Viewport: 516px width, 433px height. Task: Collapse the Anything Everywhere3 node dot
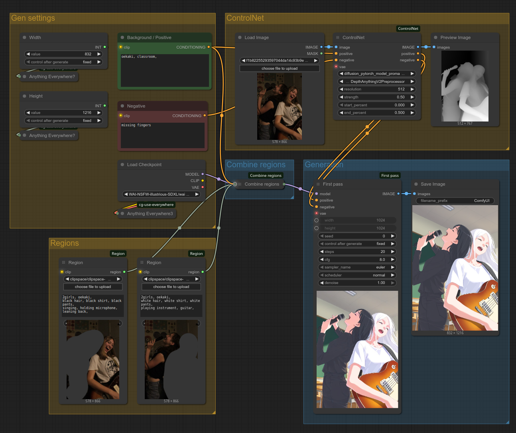tap(122, 214)
